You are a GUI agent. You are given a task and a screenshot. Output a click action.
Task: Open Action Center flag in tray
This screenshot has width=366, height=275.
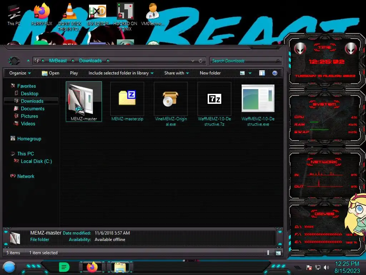[309, 267]
